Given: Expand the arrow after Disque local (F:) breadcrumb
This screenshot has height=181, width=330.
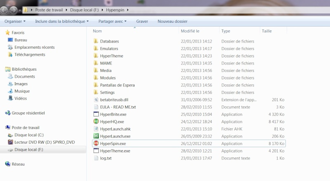Looking at the screenshot, I should [102, 10].
